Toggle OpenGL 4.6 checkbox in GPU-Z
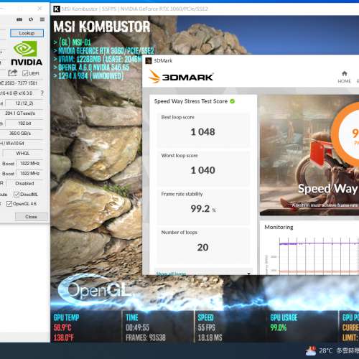359x359 pixels. coord(9,204)
